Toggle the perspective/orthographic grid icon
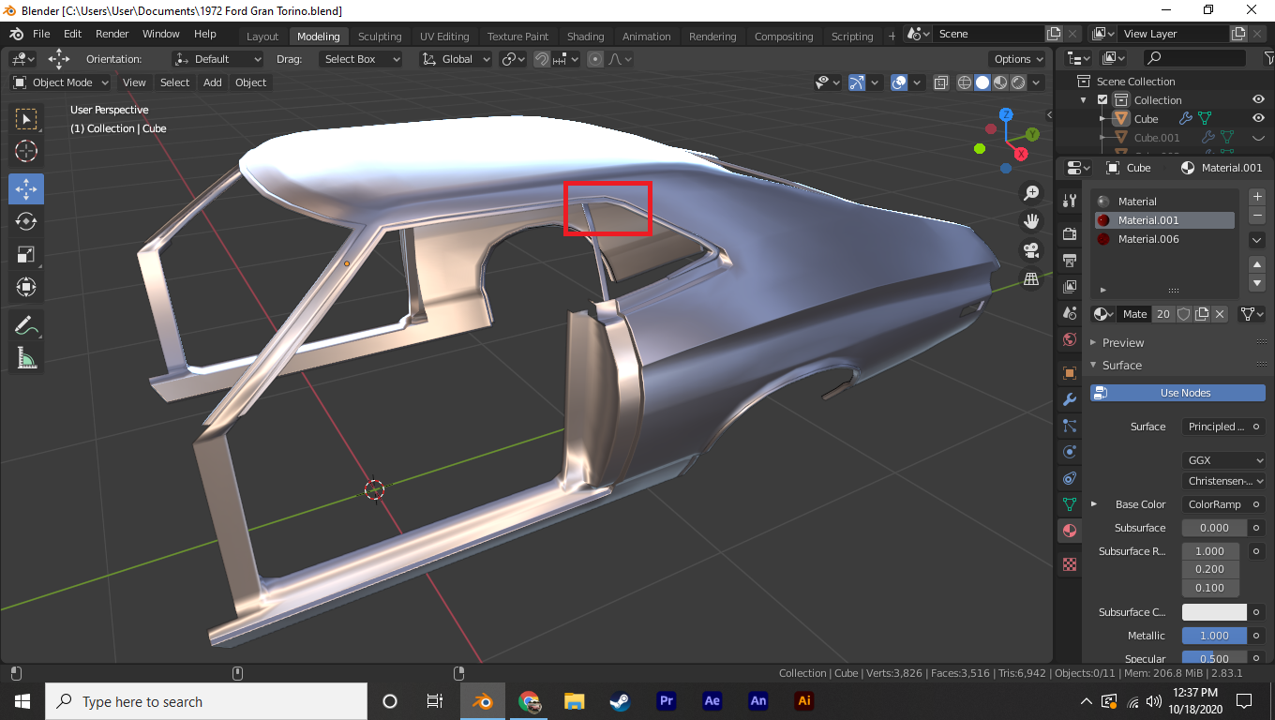Screen dimensions: 1275x720 point(1031,279)
